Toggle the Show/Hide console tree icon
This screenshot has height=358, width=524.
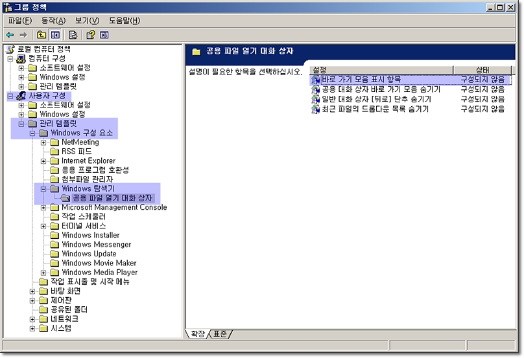click(55, 35)
